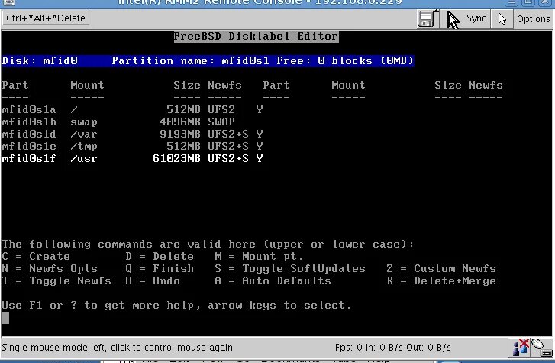This screenshot has height=363, width=555.
Task: Click the 'swap' mount point
Action: (84, 122)
